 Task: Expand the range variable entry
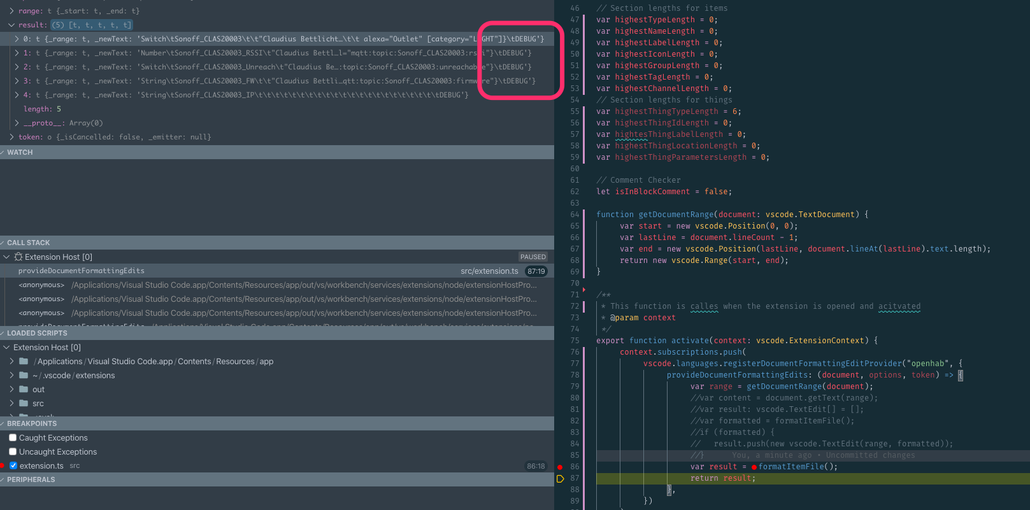coord(11,11)
